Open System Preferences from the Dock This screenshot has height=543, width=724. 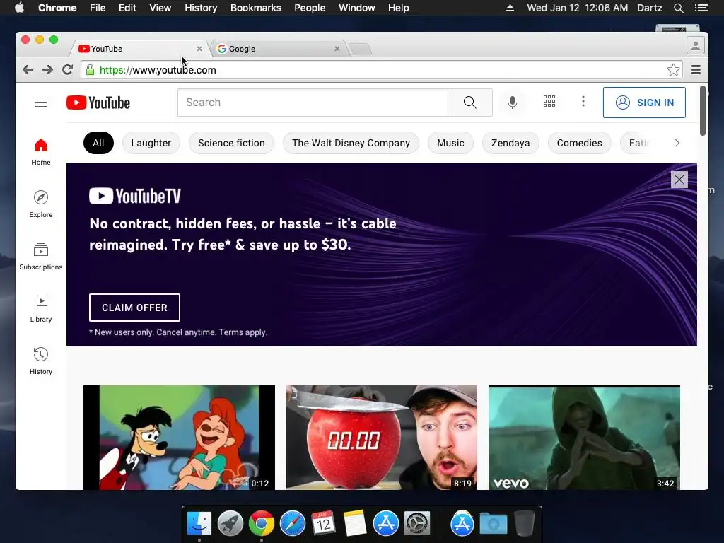coord(417,524)
